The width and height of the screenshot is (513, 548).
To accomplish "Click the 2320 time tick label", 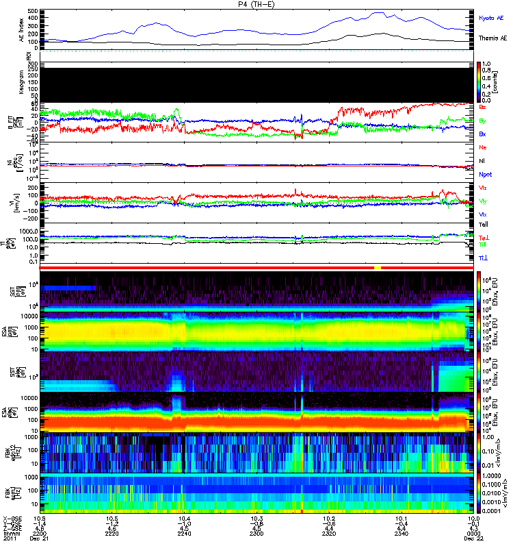I will click(x=329, y=534).
